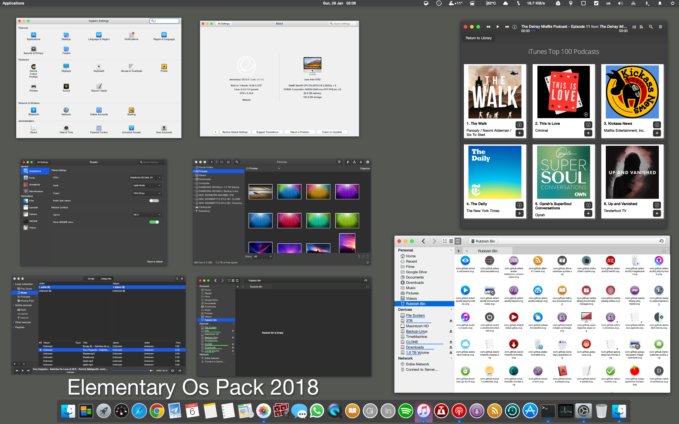Expand Playlists in music player sidebar
Image resolution: width=679 pixels, height=424 pixels.
click(x=13, y=327)
